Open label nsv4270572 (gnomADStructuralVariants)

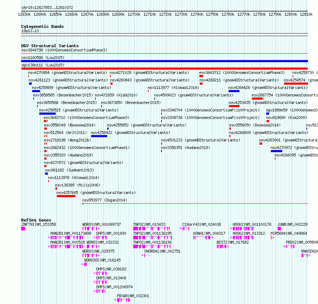pyautogui.click(x=84, y=163)
